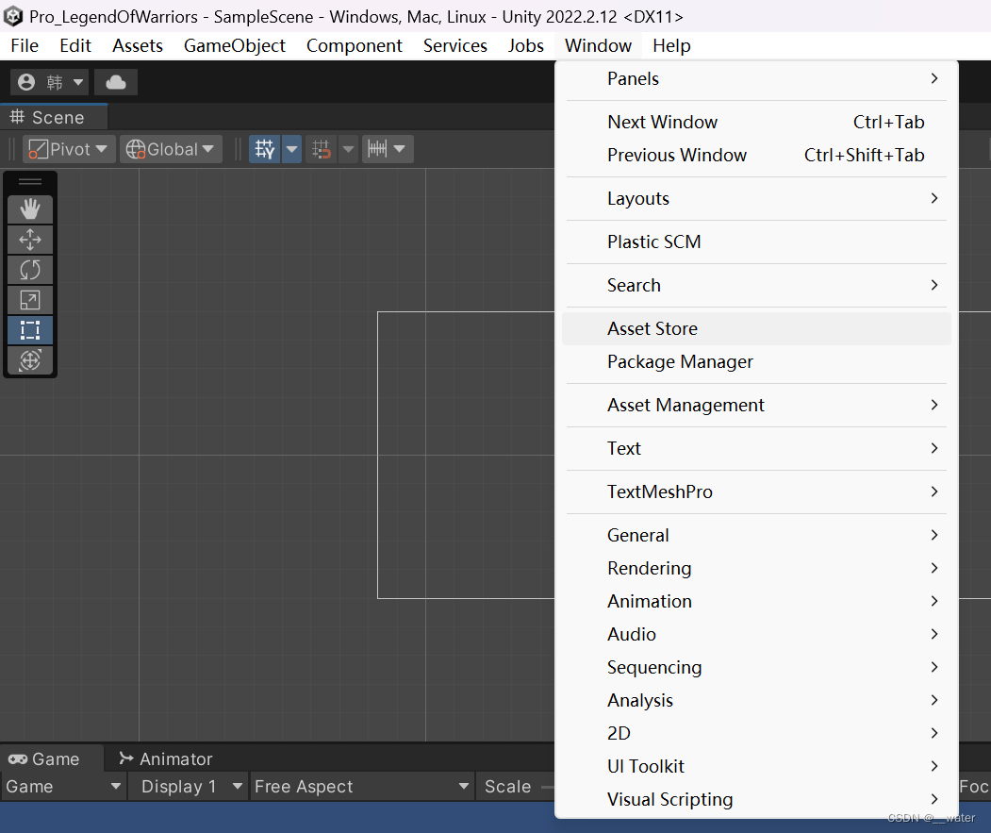
Task: Select the Hand view tool
Action: pos(30,209)
